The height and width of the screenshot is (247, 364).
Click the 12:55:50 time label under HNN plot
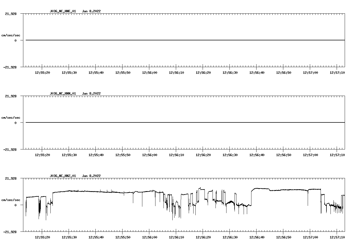[123, 155]
